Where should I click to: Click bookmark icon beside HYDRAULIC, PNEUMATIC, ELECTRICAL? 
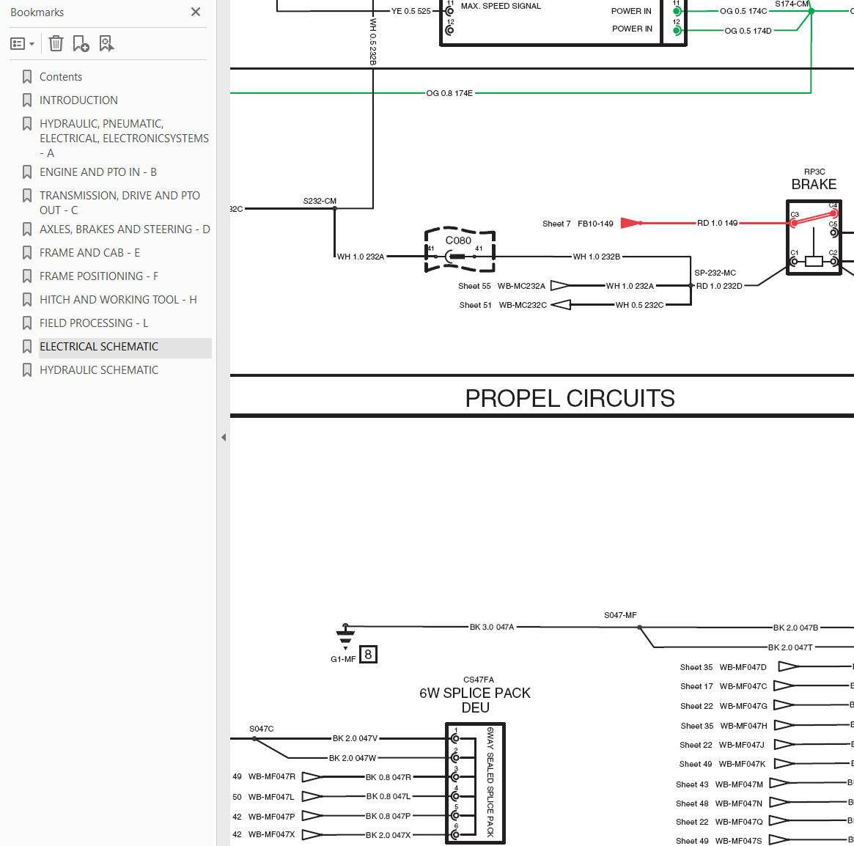coord(26,124)
